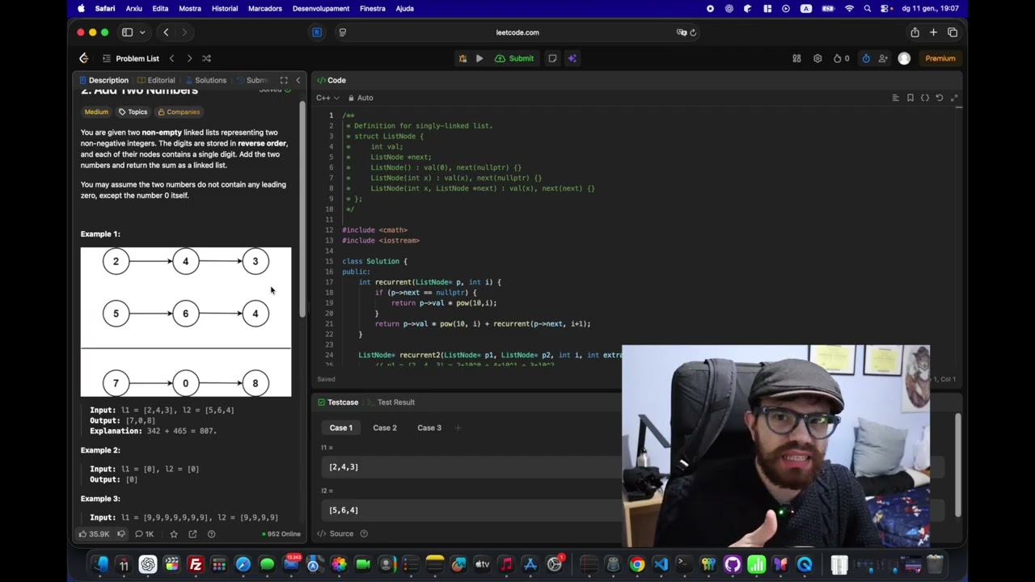Screen dimensions: 1035x582
Task: Open the sparkle AI assistant icon
Action: coord(572,58)
